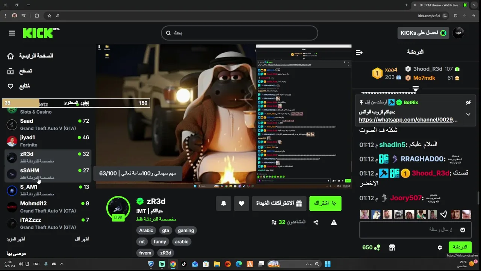Open the WhatsApp channel link in pinned message
Image resolution: width=481 pixels, height=271 pixels.
click(x=408, y=120)
